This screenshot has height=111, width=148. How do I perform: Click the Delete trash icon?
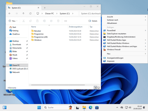click(x=58, y=21)
